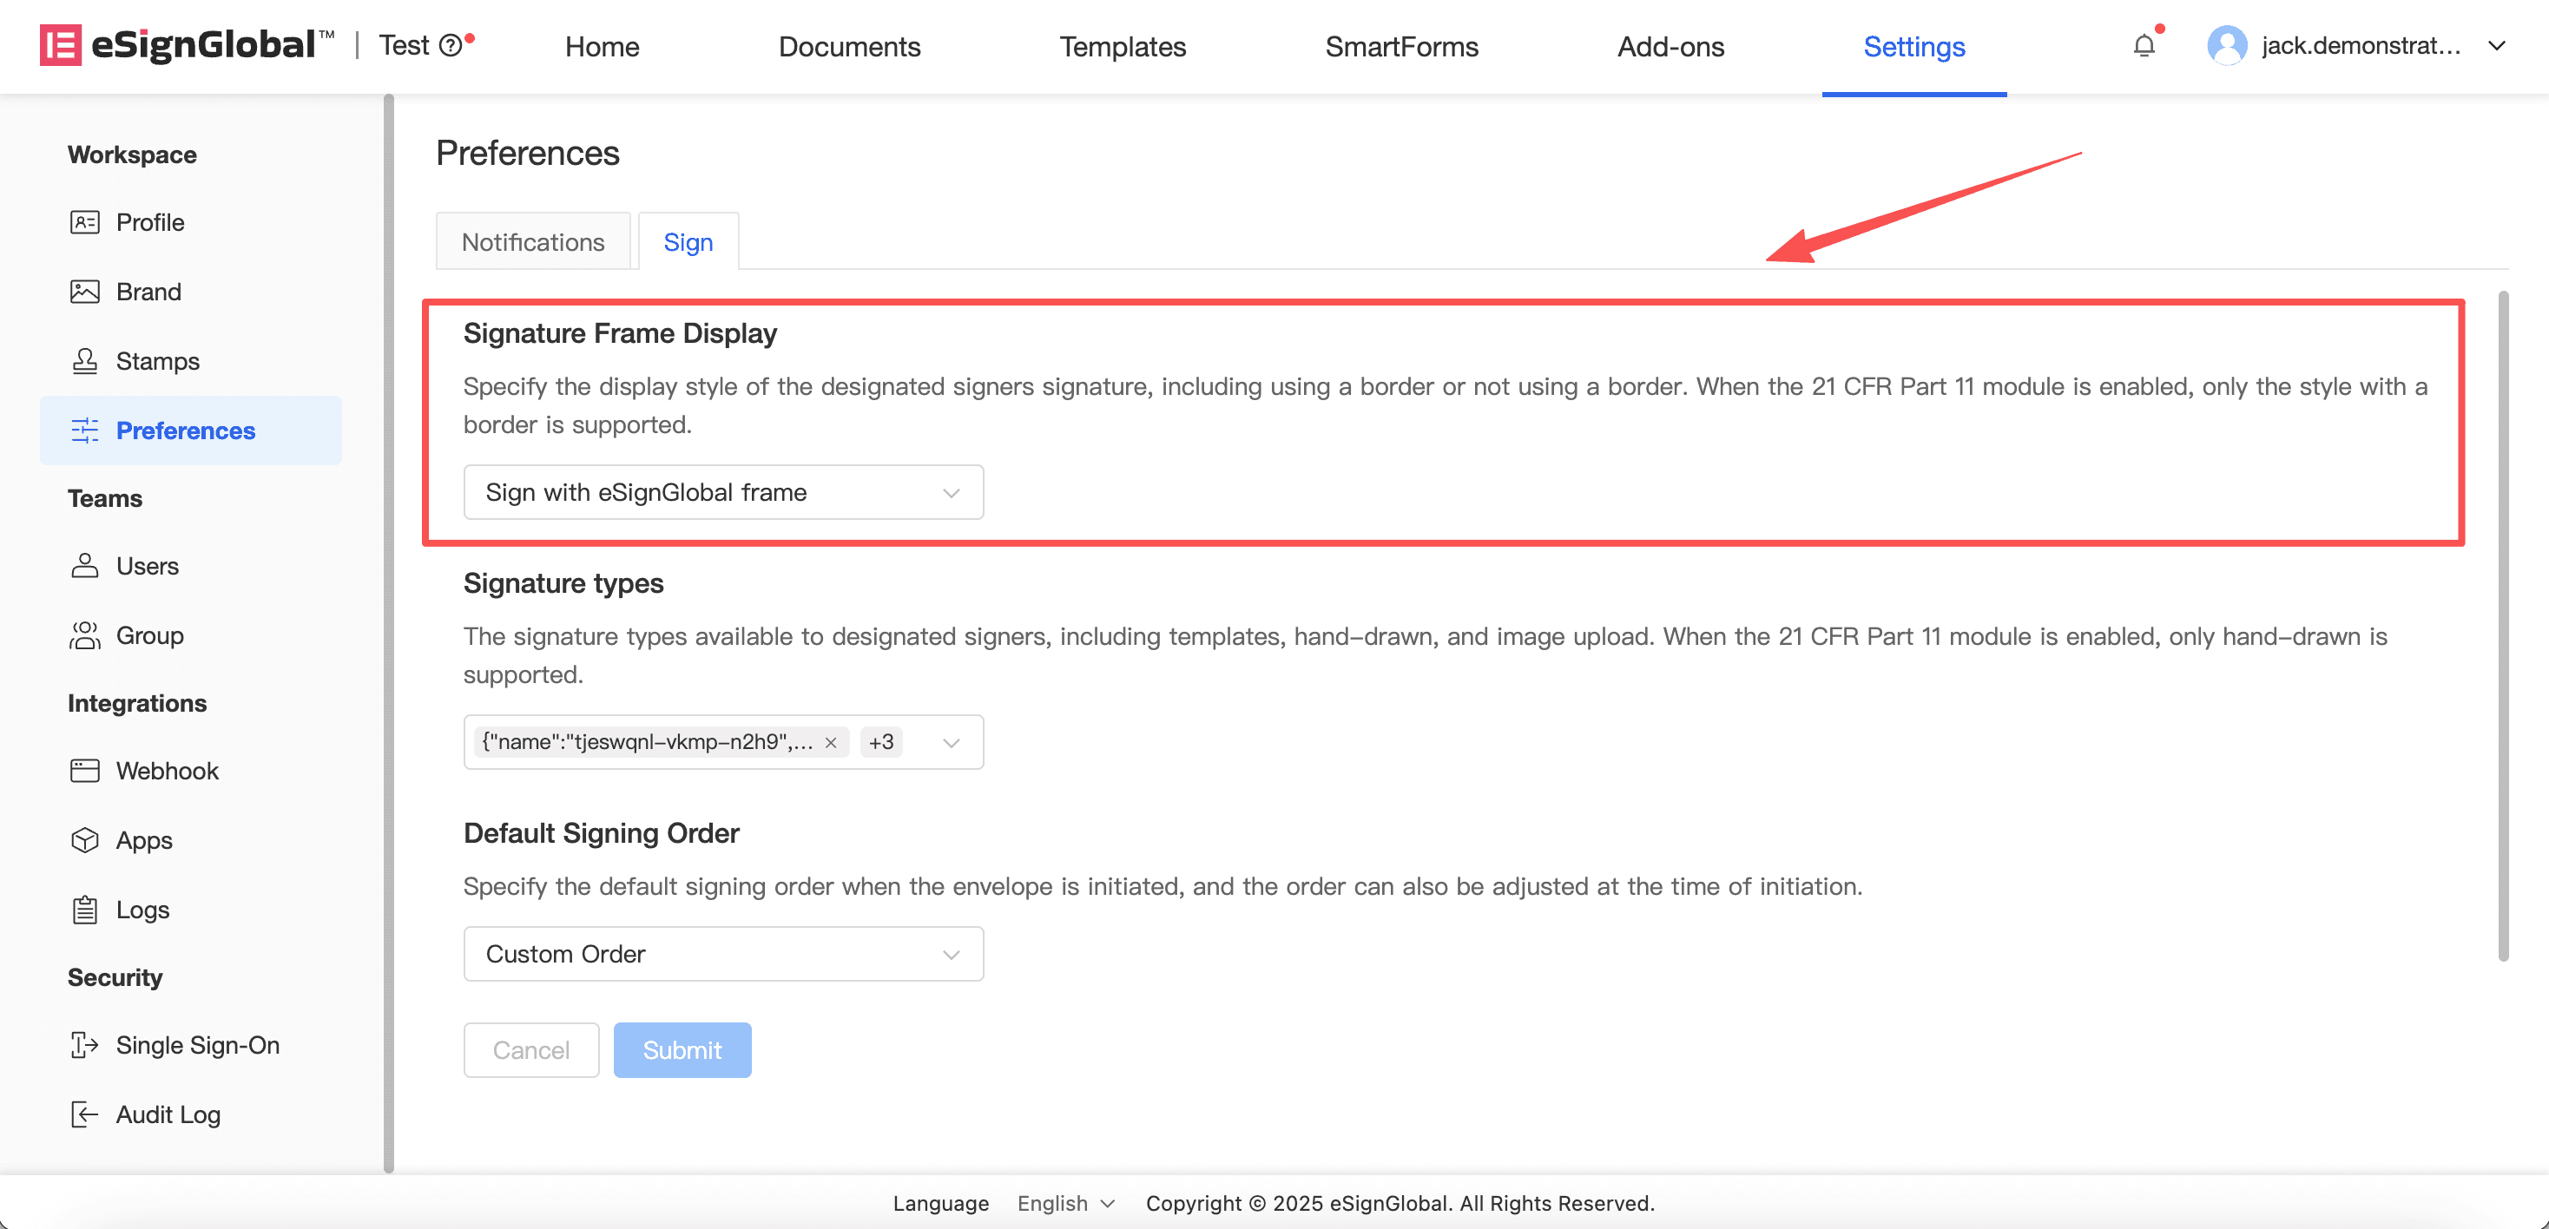Viewport: 2549px width, 1229px height.
Task: Click the Cancel button
Action: click(530, 1050)
